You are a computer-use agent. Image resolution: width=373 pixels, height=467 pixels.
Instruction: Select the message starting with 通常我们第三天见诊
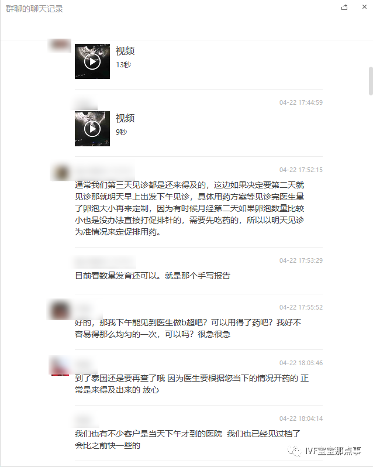tap(189, 208)
